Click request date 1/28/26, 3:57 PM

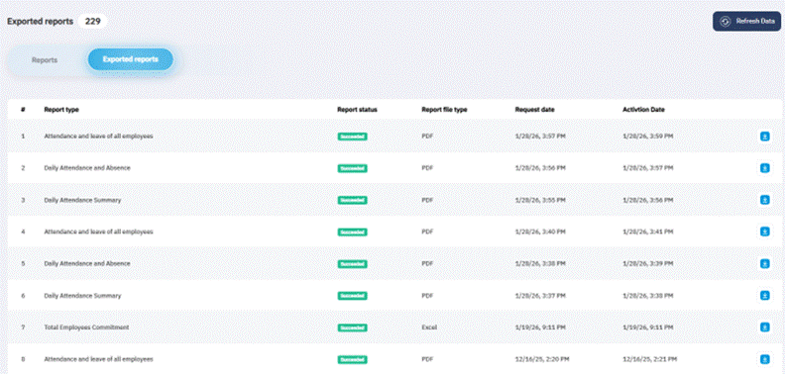540,136
